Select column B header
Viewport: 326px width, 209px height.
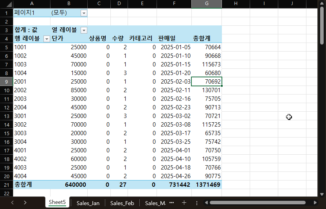[x=69, y=4]
